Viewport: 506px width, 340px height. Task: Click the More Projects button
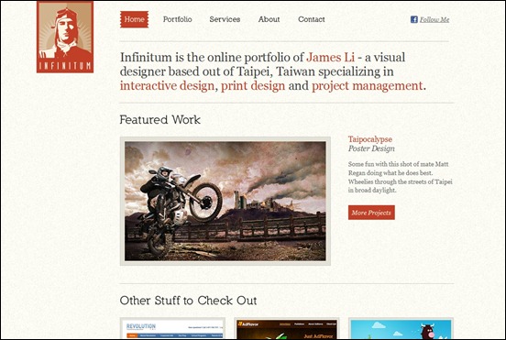click(371, 213)
